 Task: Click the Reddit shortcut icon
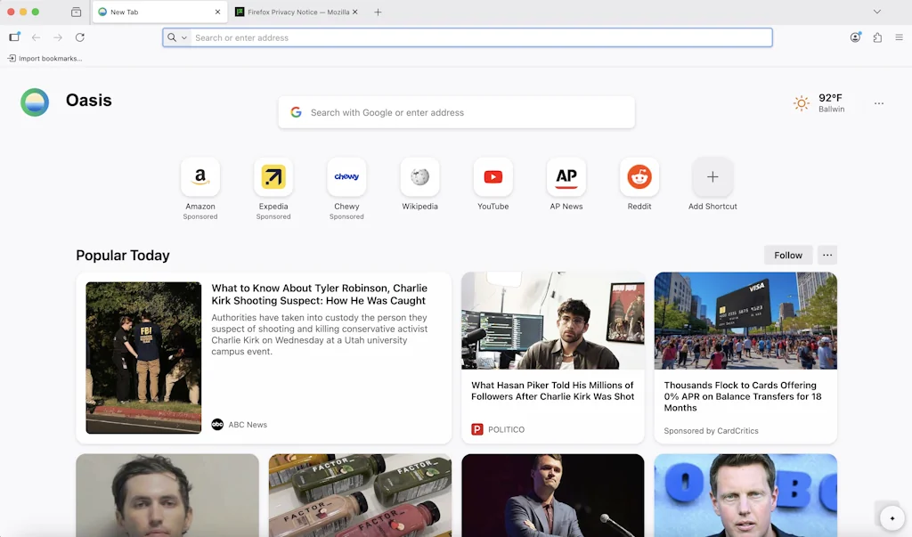(x=639, y=177)
